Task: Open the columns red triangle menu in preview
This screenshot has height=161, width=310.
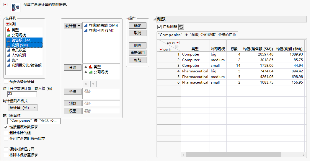Action: pyautogui.click(x=178, y=43)
